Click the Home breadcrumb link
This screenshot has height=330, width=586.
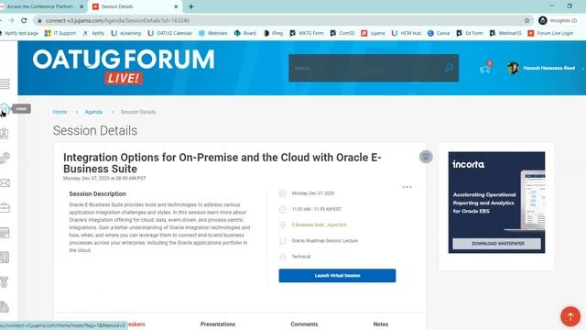tap(60, 112)
